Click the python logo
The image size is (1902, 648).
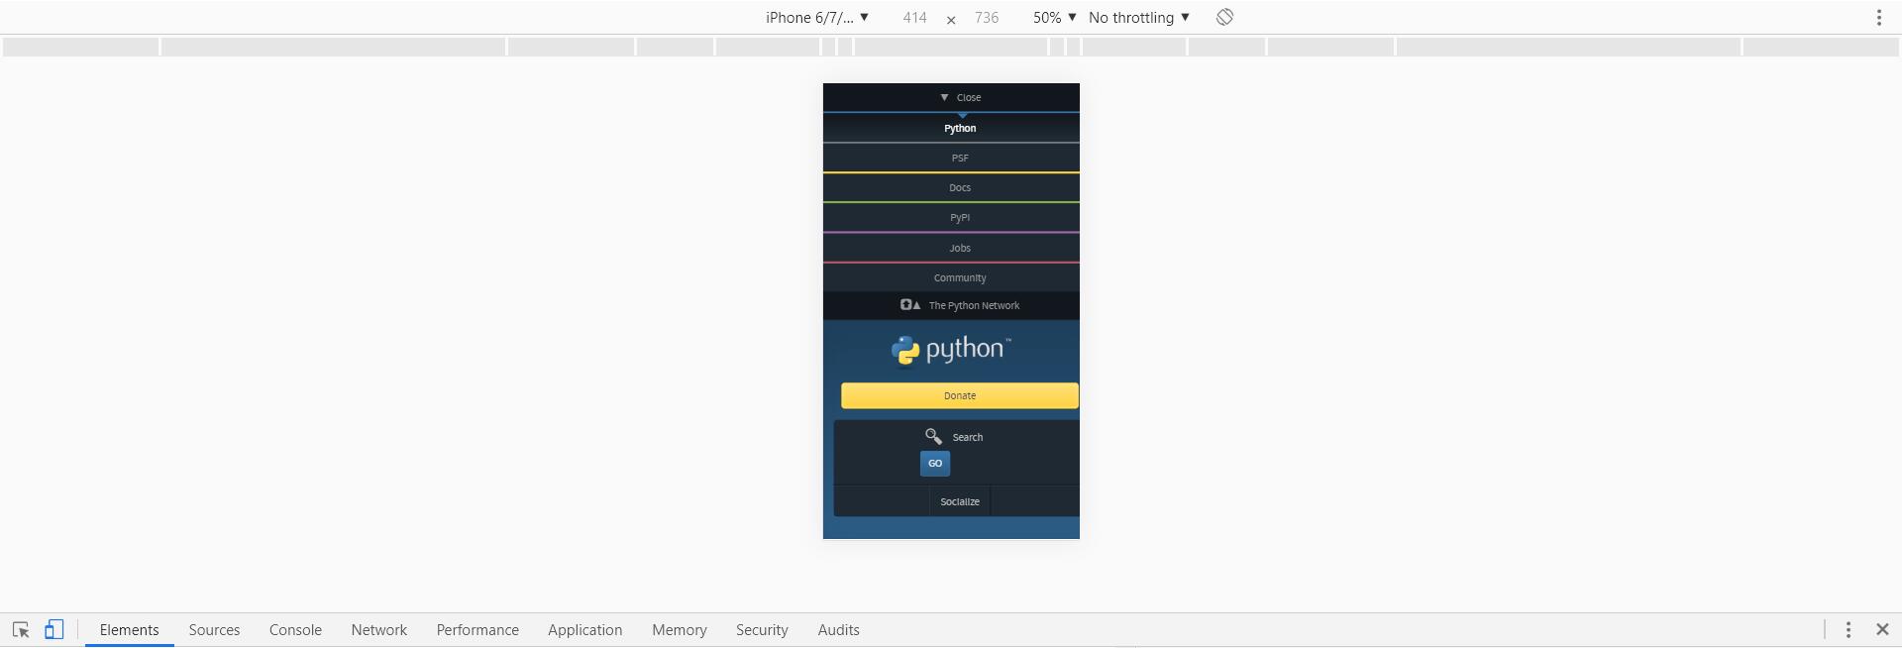[x=950, y=350]
